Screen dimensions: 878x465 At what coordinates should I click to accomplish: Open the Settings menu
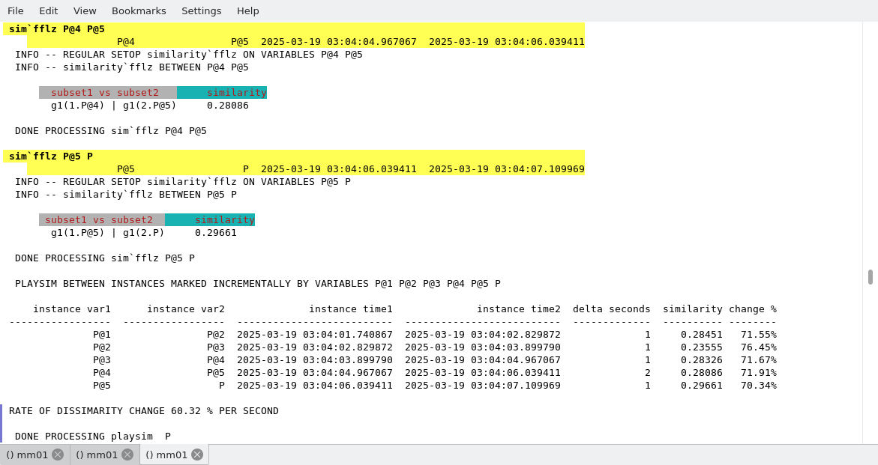[x=201, y=10]
